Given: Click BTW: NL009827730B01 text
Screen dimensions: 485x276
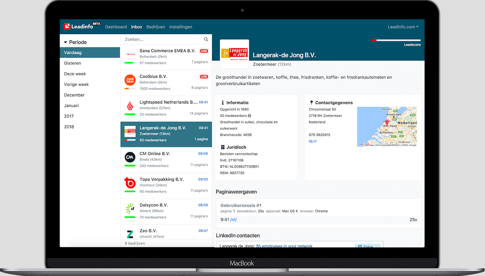Looking at the screenshot, I should [239, 166].
